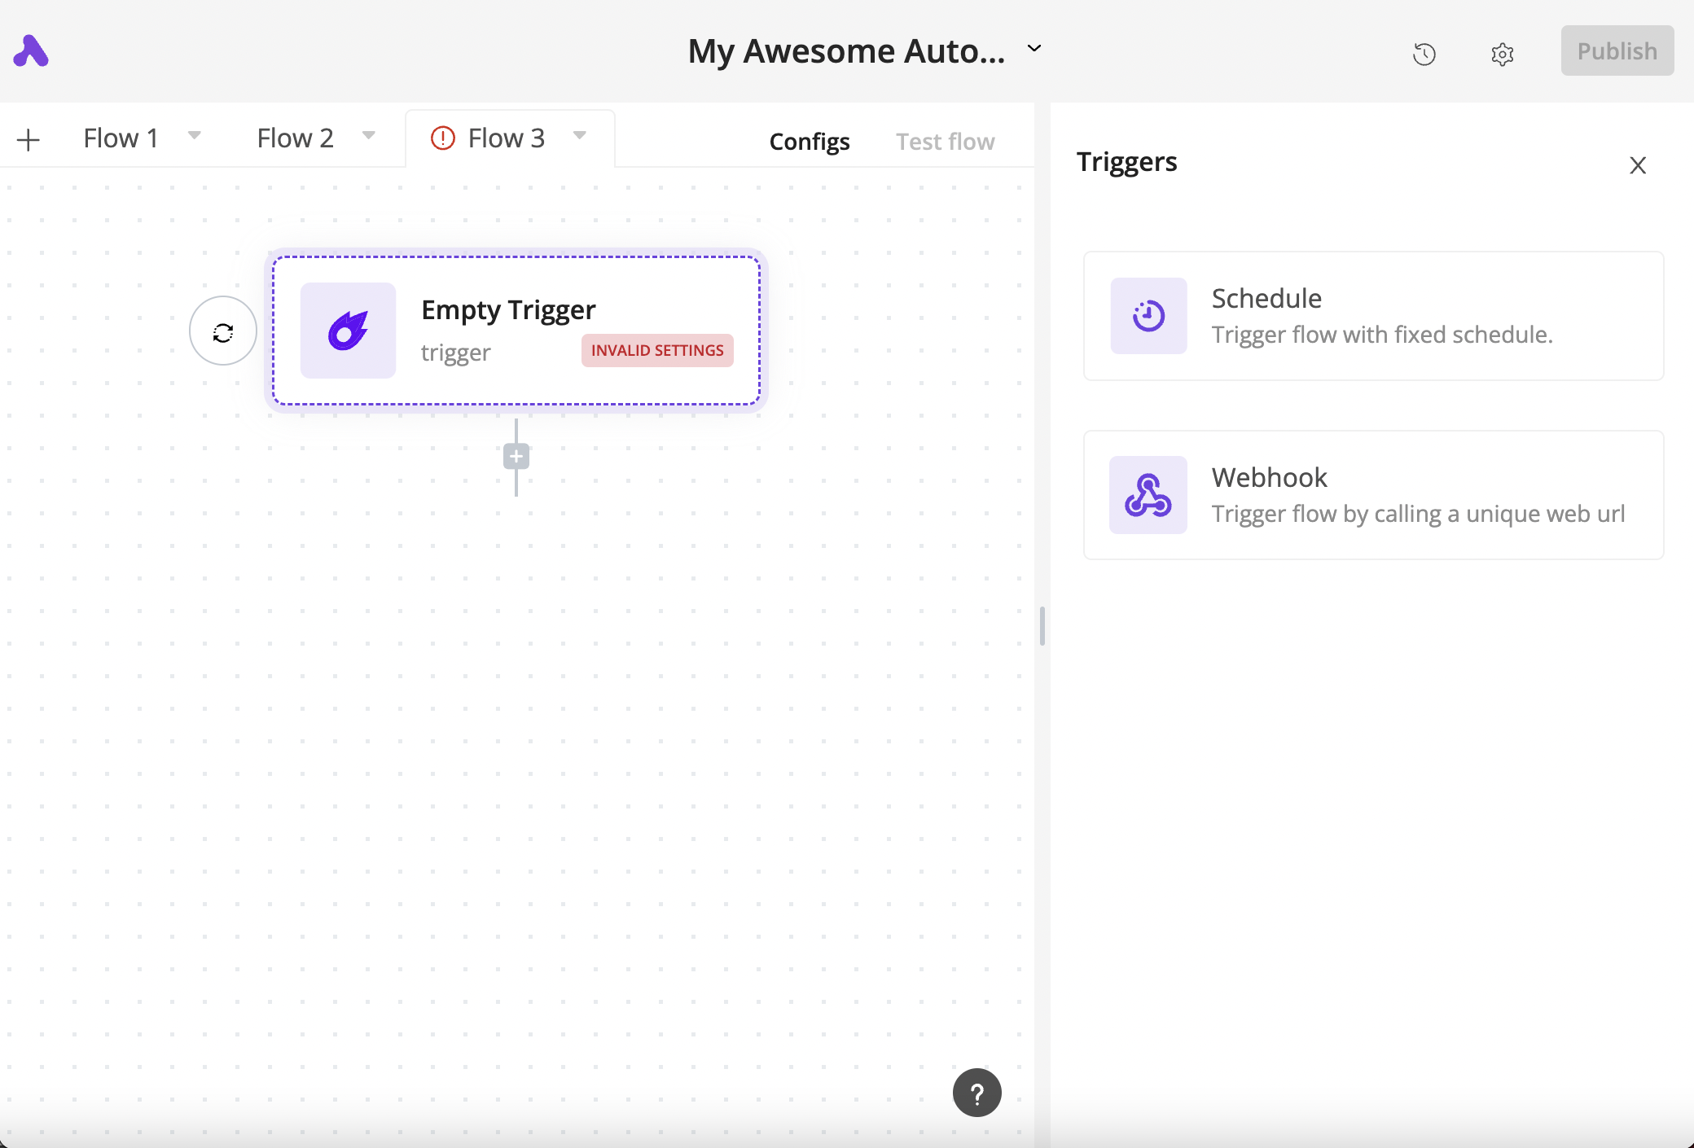Open automation name dropdown chevron
Viewport: 1694px width, 1148px height.
point(1034,49)
